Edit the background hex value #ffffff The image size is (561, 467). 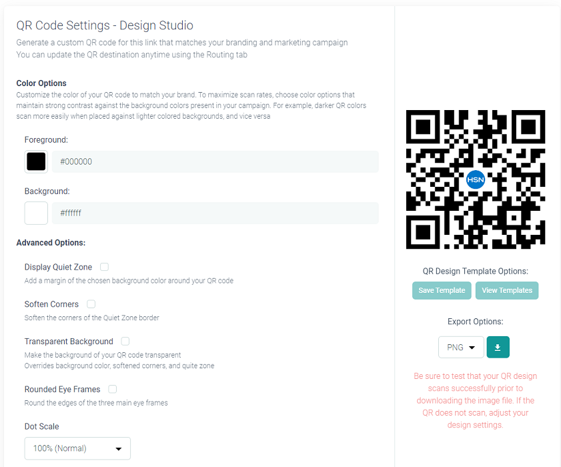point(215,213)
